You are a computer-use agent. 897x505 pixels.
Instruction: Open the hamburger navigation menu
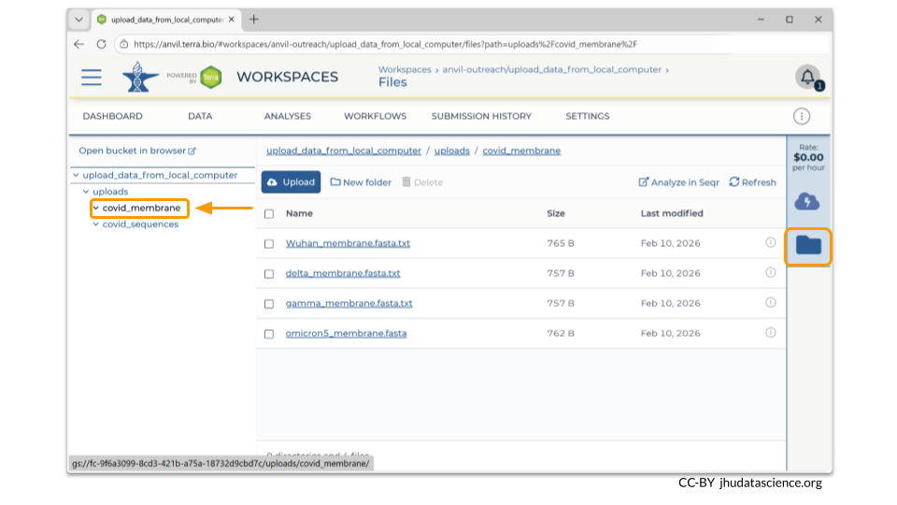click(92, 78)
